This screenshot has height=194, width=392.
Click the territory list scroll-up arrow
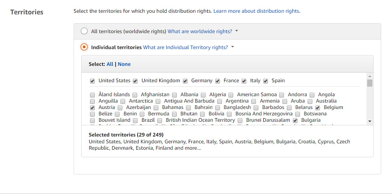tap(370, 76)
